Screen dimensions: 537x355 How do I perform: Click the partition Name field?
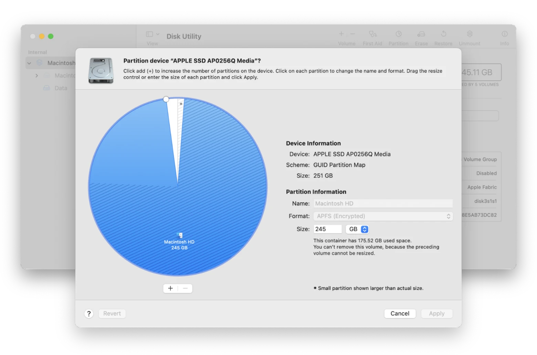pos(383,204)
